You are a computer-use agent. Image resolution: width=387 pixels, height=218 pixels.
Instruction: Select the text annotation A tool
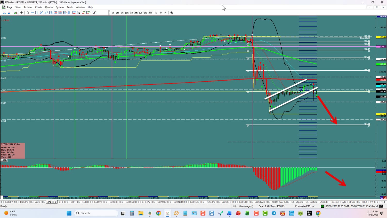[x=79, y=13]
